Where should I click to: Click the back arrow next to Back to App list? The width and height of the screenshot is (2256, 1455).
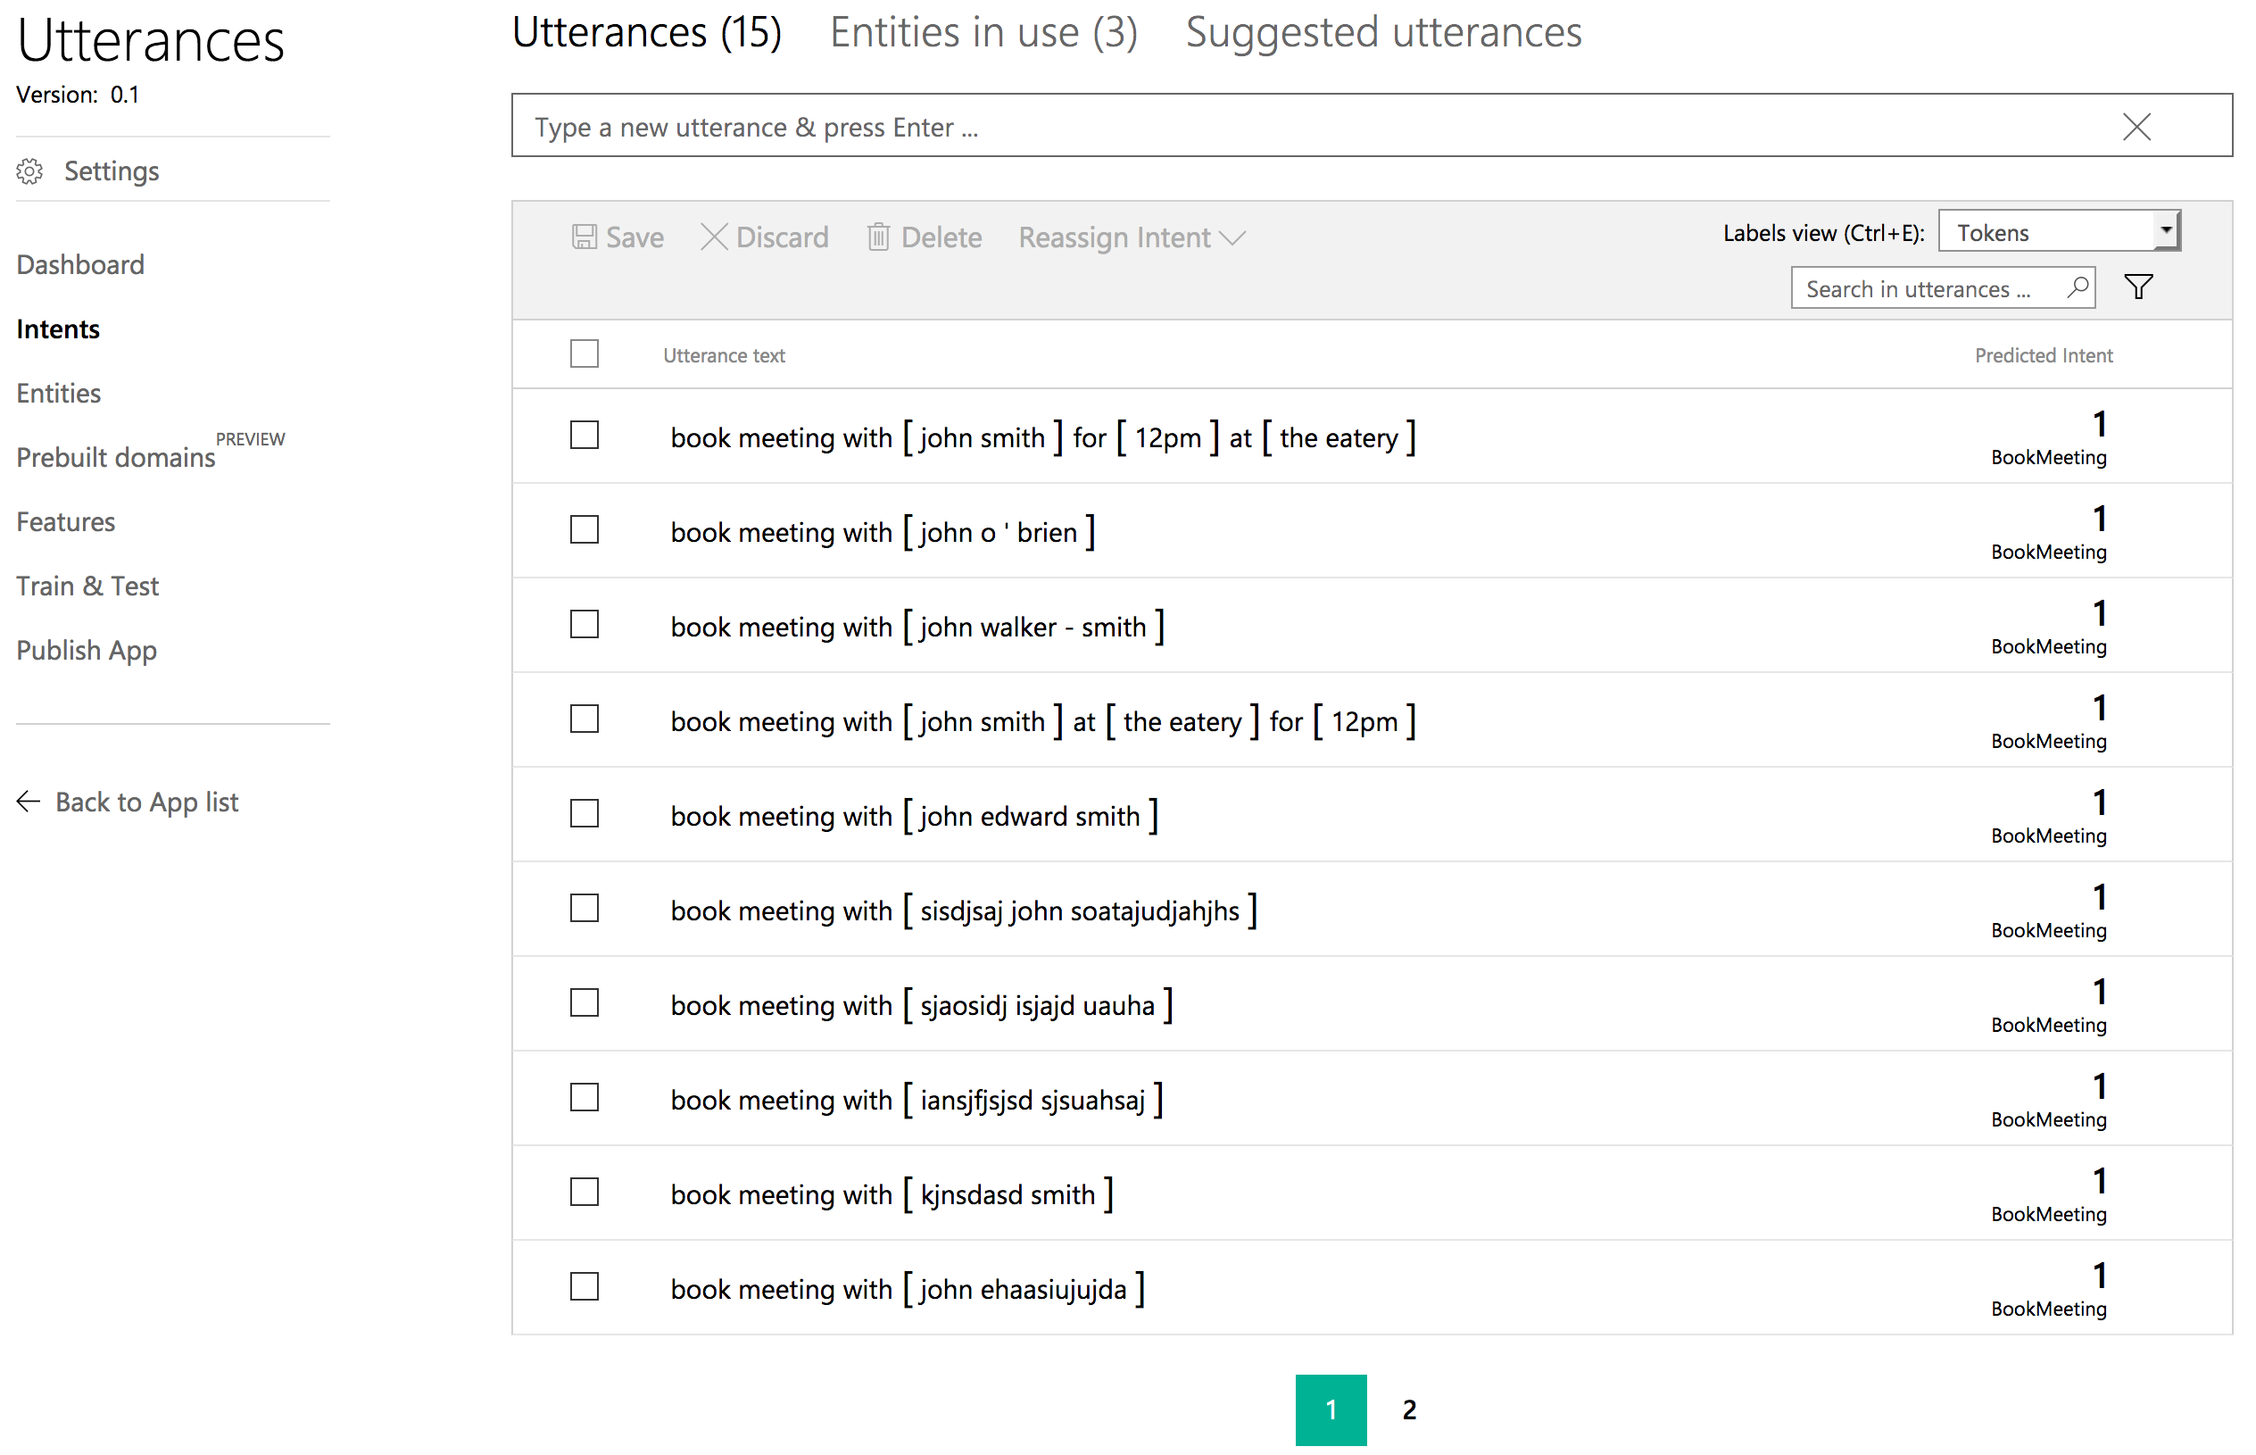pos(29,802)
